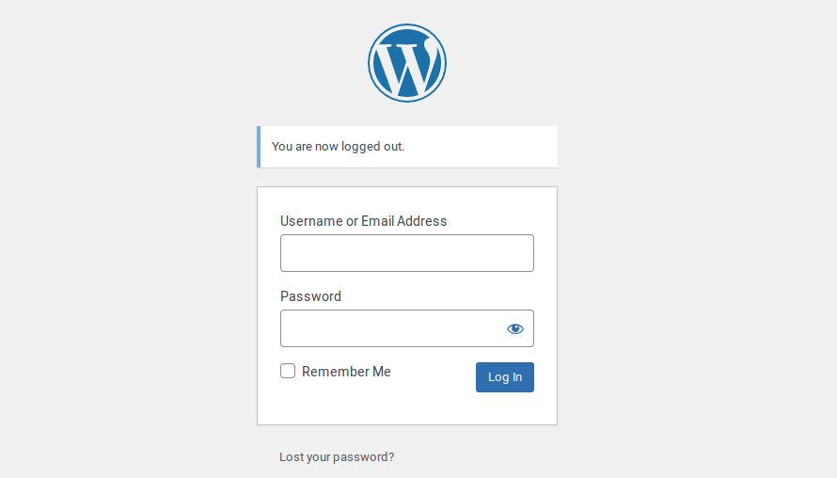This screenshot has width=837, height=478.
Task: Open WordPress.org via the circular W logo
Action: 407,63
